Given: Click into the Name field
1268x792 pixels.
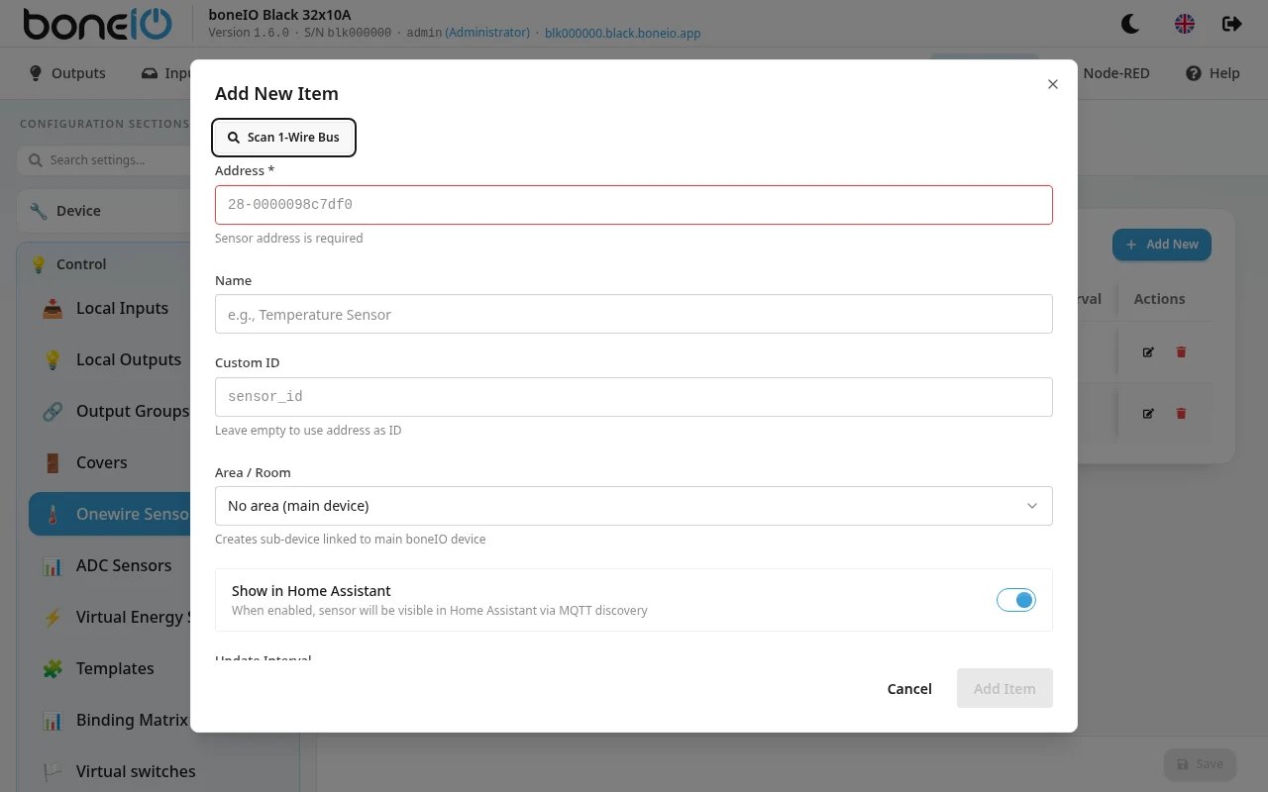Looking at the screenshot, I should coord(634,314).
